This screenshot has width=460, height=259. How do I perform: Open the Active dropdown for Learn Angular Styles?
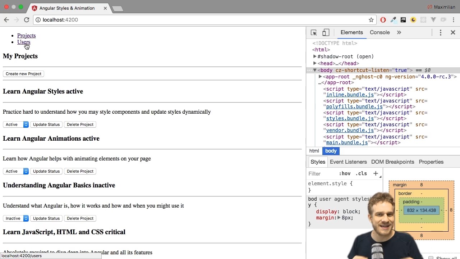(16, 124)
